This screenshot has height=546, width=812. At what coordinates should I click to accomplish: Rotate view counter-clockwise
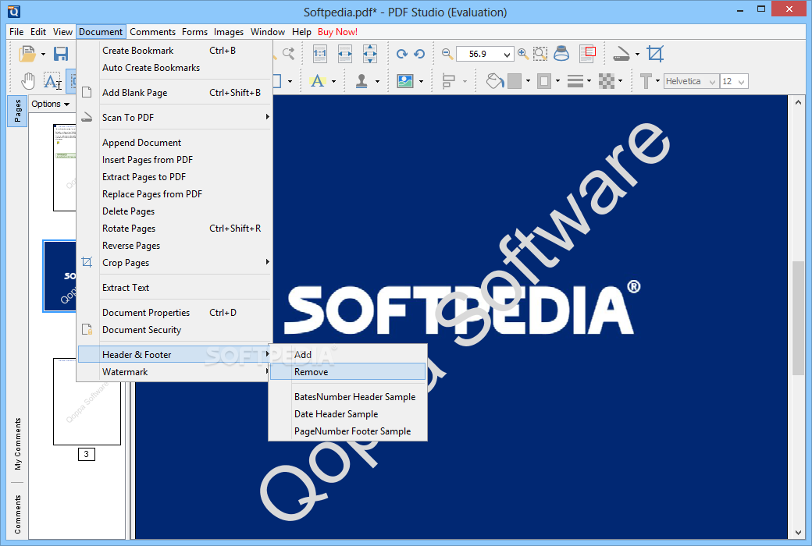tap(419, 54)
